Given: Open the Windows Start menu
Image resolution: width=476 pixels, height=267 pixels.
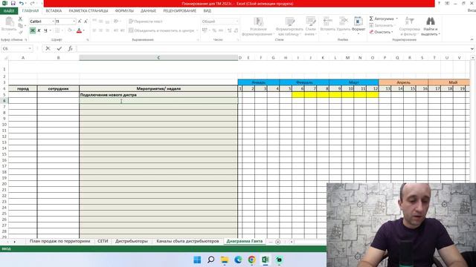Looking at the screenshot, I should (197, 260).
